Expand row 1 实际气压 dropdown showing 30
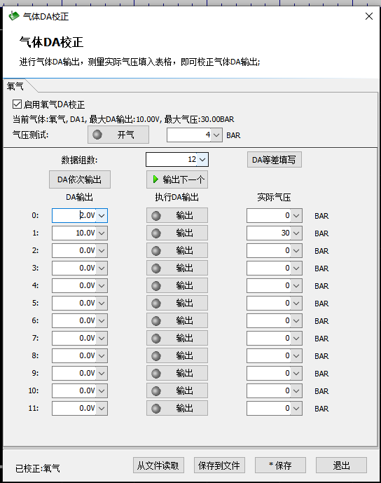This screenshot has width=381, height=483. (296, 233)
